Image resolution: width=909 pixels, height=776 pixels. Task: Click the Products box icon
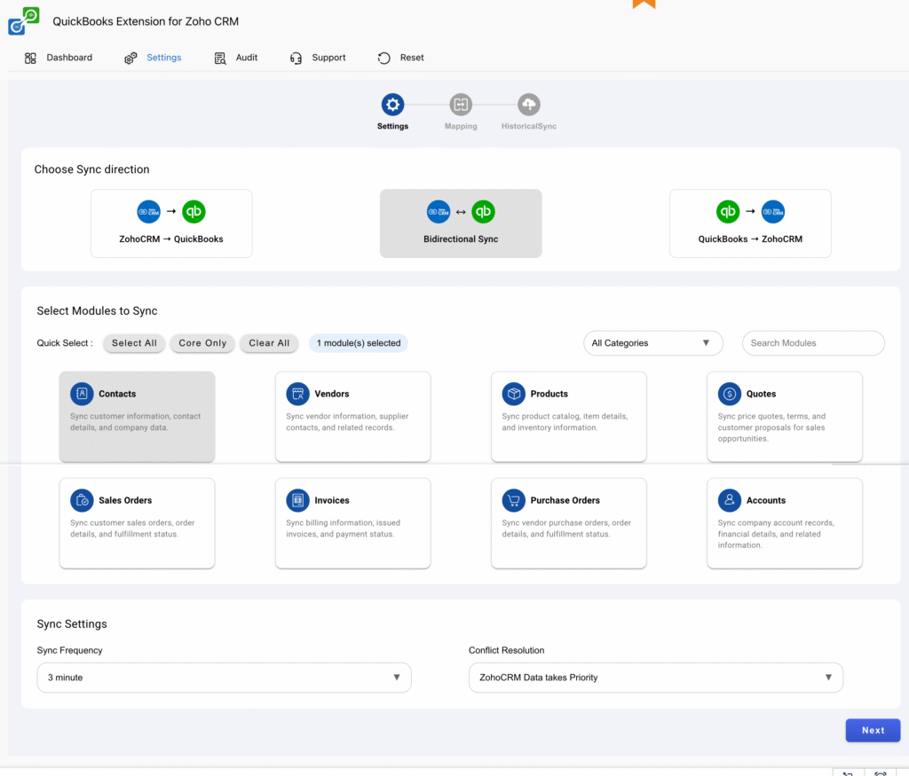[513, 394]
